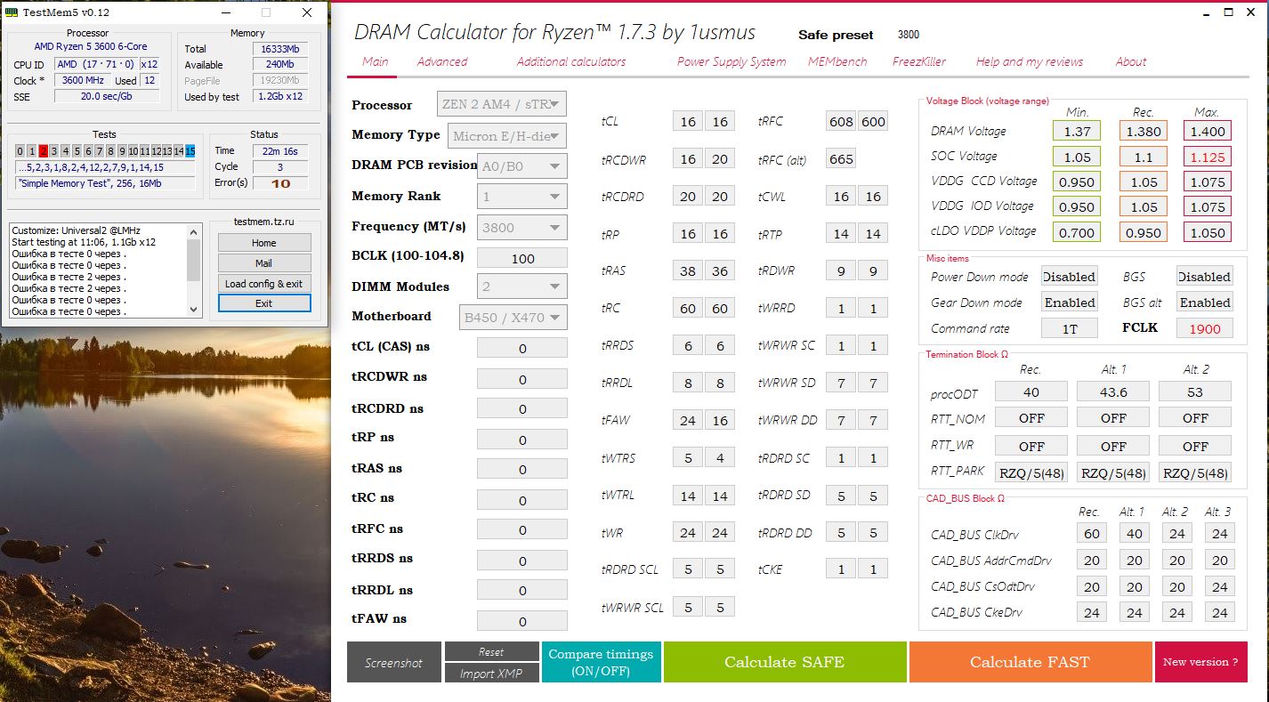Click the BGS alt value Enabled
Image resolution: width=1269 pixels, height=702 pixels.
[1205, 303]
